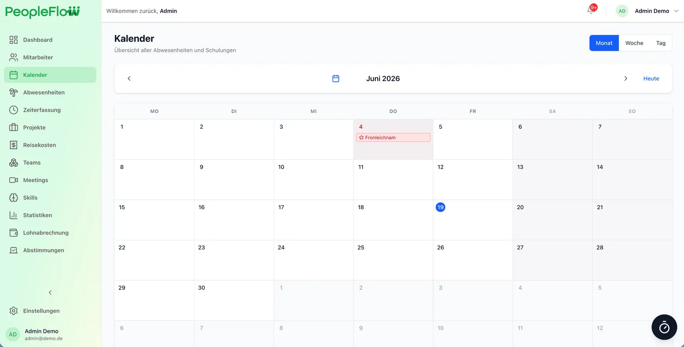
Task: Switch to Monat view
Action: (x=604, y=43)
